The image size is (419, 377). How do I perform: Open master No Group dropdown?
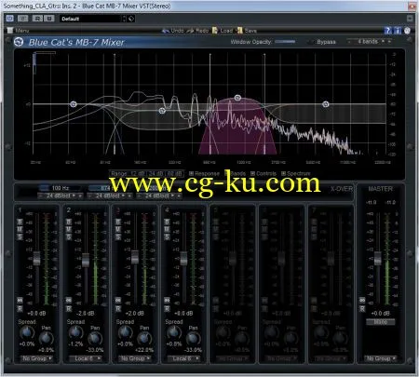(381, 358)
